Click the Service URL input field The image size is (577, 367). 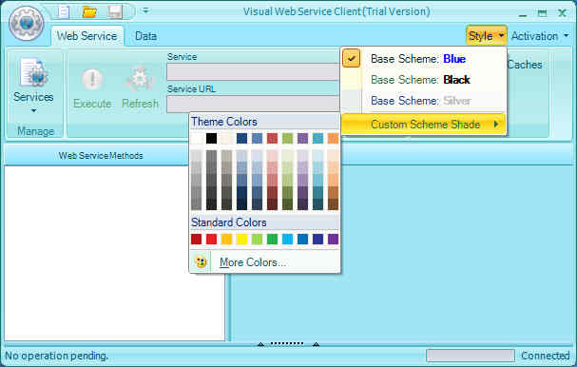(253, 104)
